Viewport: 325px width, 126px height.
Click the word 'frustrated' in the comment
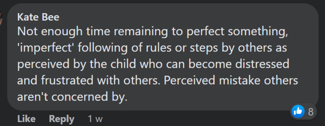point(67,80)
